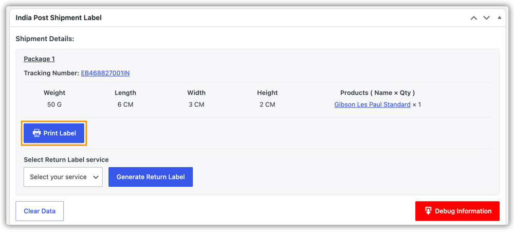Move the India Post panel up
The width and height of the screenshot is (514, 232).
tap(474, 17)
